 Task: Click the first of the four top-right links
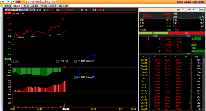180,2
